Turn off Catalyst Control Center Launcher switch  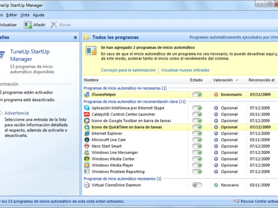197,114
